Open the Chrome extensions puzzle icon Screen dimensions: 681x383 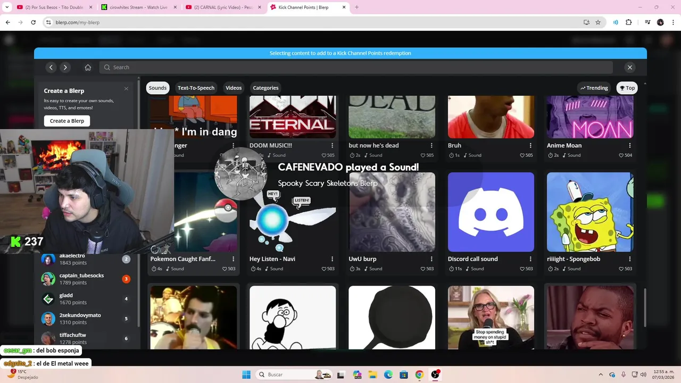click(629, 22)
